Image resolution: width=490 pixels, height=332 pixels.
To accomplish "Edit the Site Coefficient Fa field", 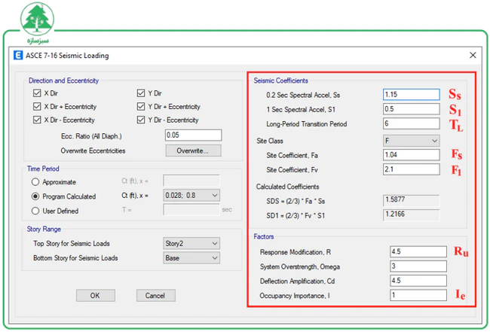I will pos(412,155).
